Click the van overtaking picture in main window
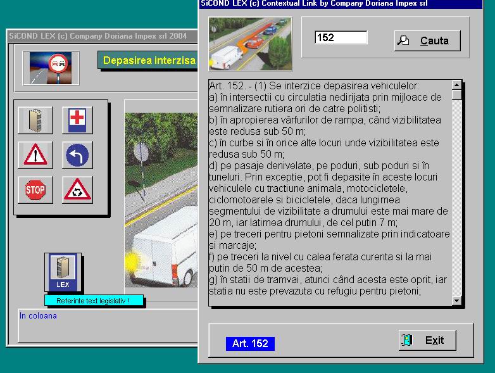Screen dimensions: 495x373 [161, 200]
